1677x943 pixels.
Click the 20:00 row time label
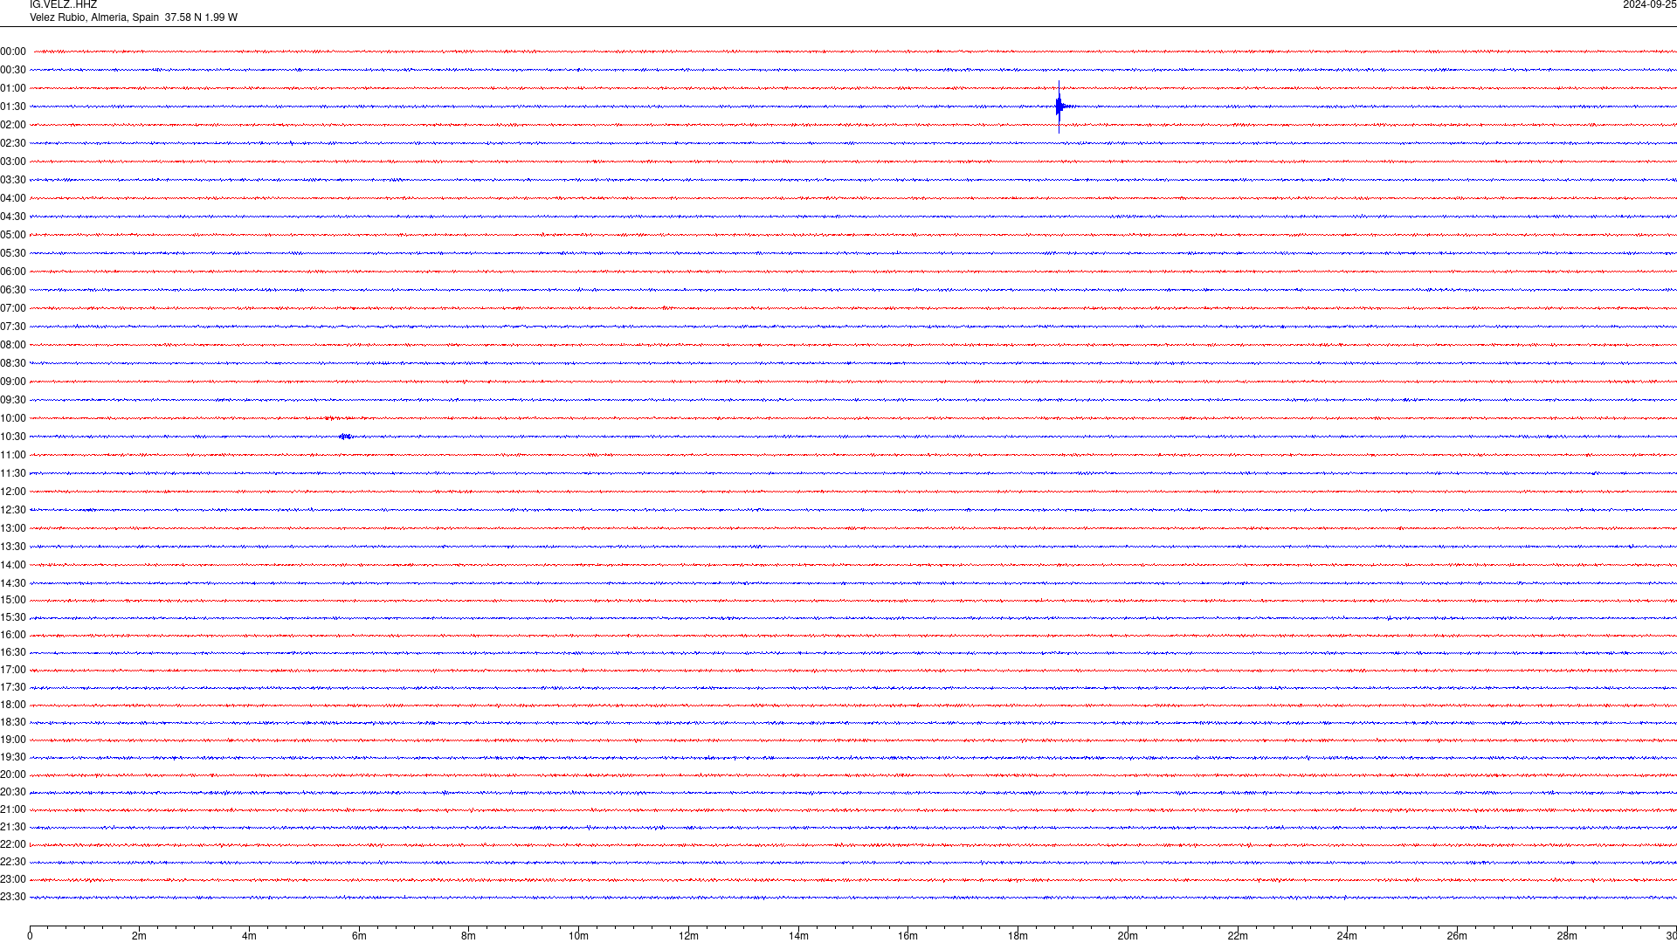tap(13, 774)
